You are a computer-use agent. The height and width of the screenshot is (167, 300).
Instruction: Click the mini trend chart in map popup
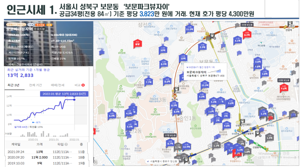coord(214,72)
